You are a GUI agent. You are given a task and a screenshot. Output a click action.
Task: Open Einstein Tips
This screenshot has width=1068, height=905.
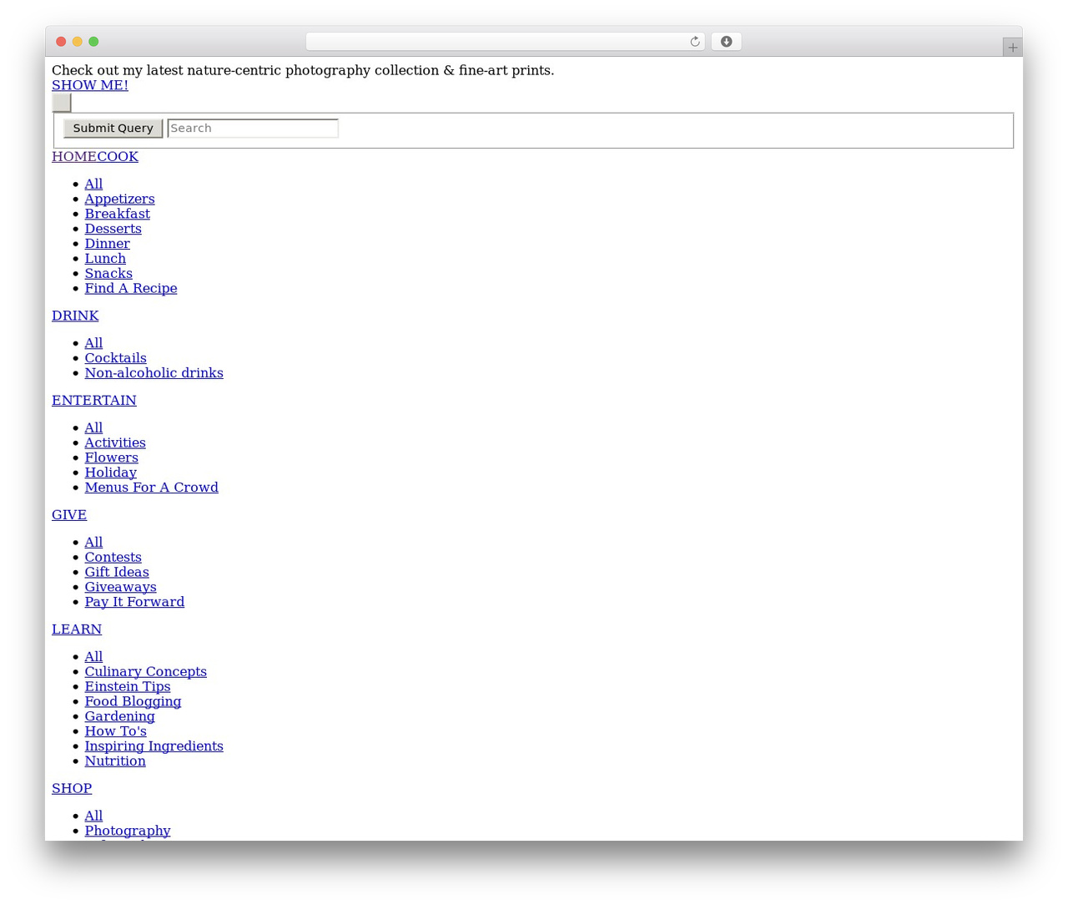[x=127, y=687]
